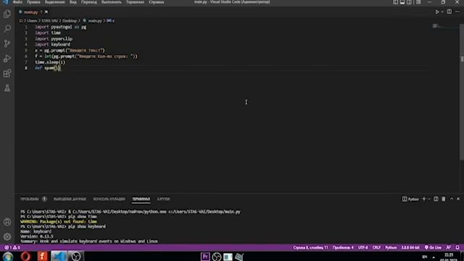464x261 pixels.
Task: Toggle secondary sidebar layout icon in title bar
Action: coord(409,2)
